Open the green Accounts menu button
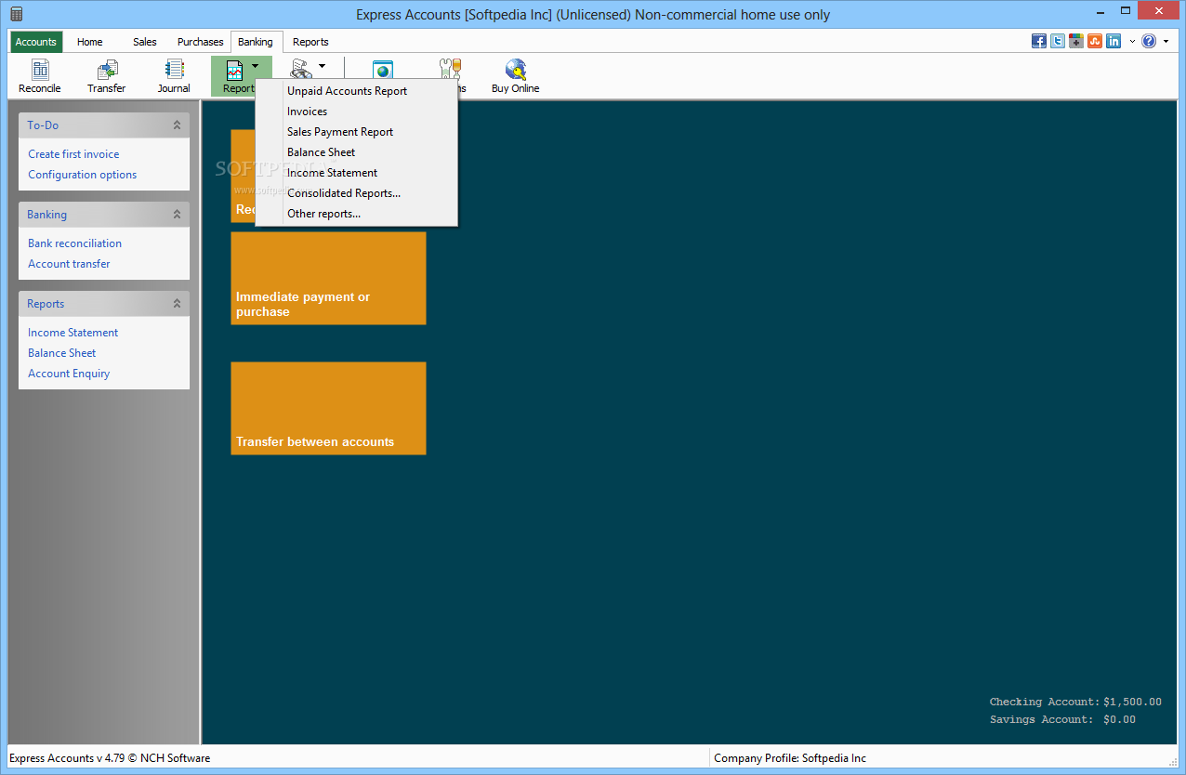Image resolution: width=1186 pixels, height=775 pixels. 36,42
